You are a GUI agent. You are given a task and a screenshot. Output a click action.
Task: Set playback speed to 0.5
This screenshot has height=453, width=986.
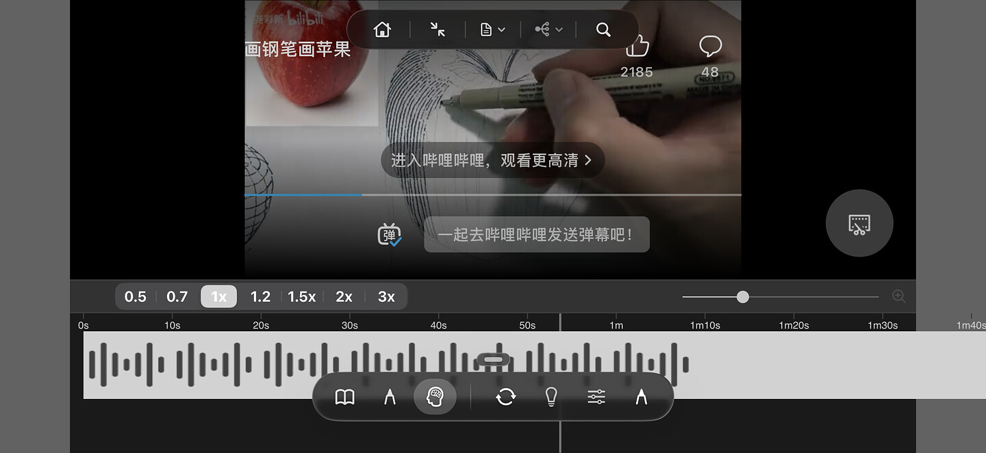[x=136, y=296]
